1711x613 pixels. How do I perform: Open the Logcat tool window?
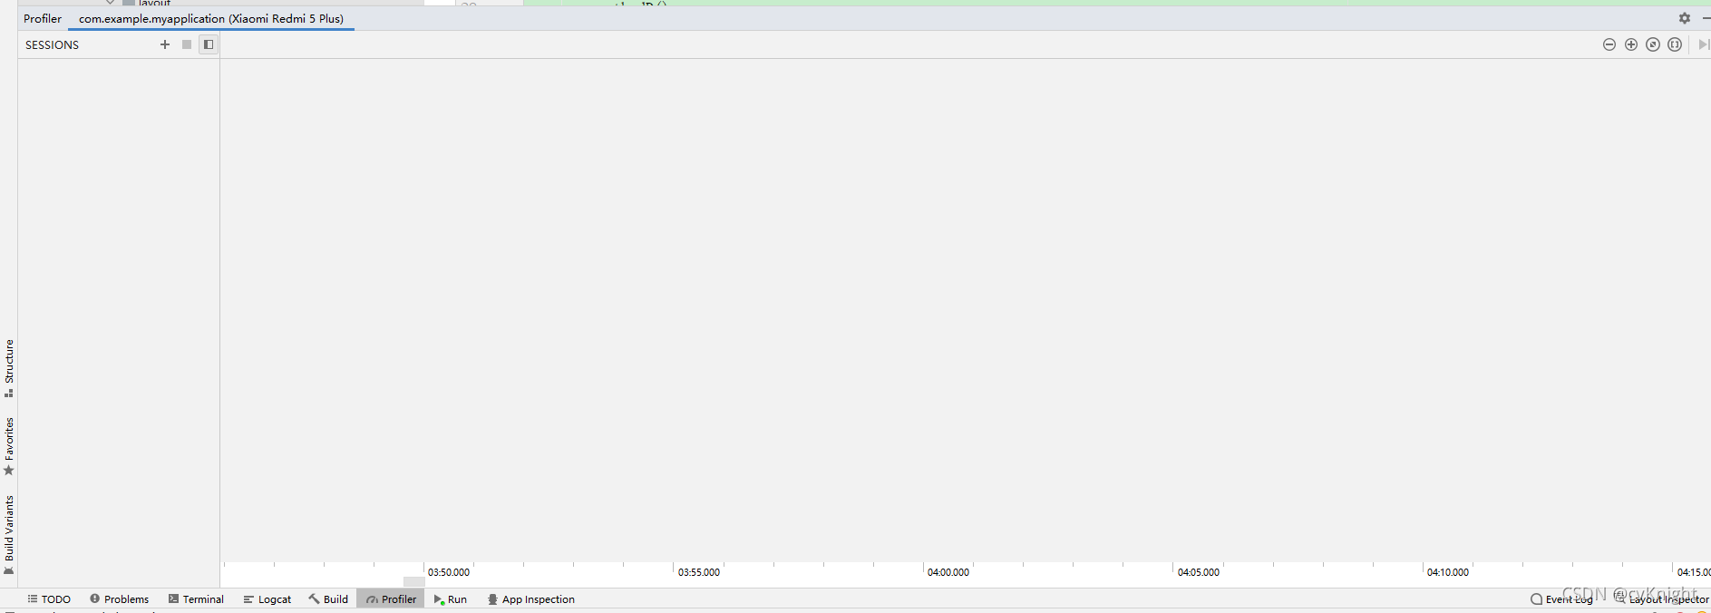(x=267, y=599)
